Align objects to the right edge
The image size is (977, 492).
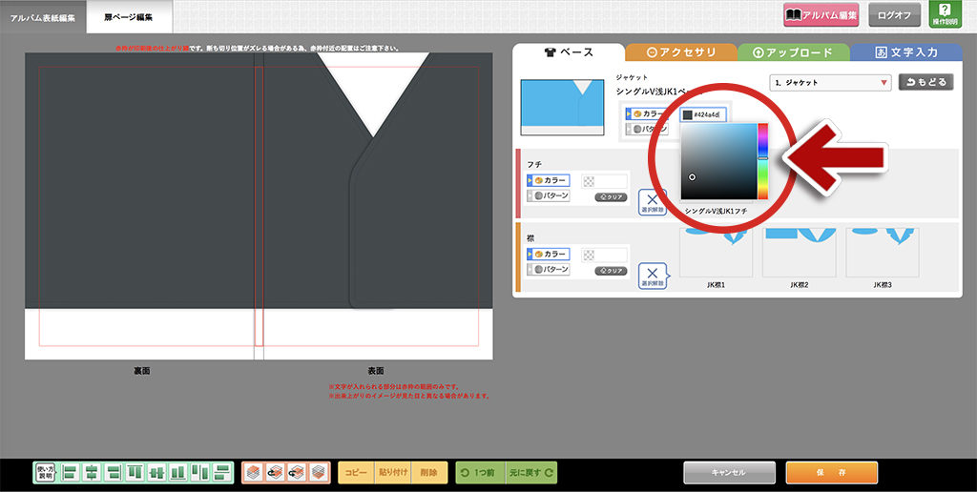coord(114,472)
